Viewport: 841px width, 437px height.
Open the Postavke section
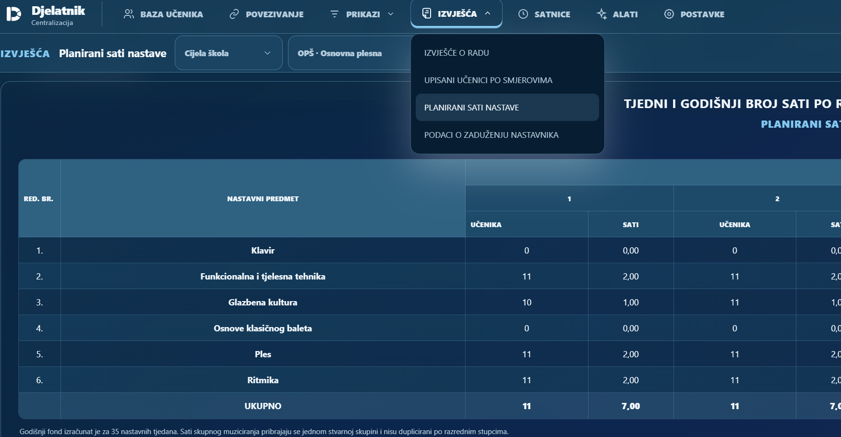pyautogui.click(x=694, y=14)
